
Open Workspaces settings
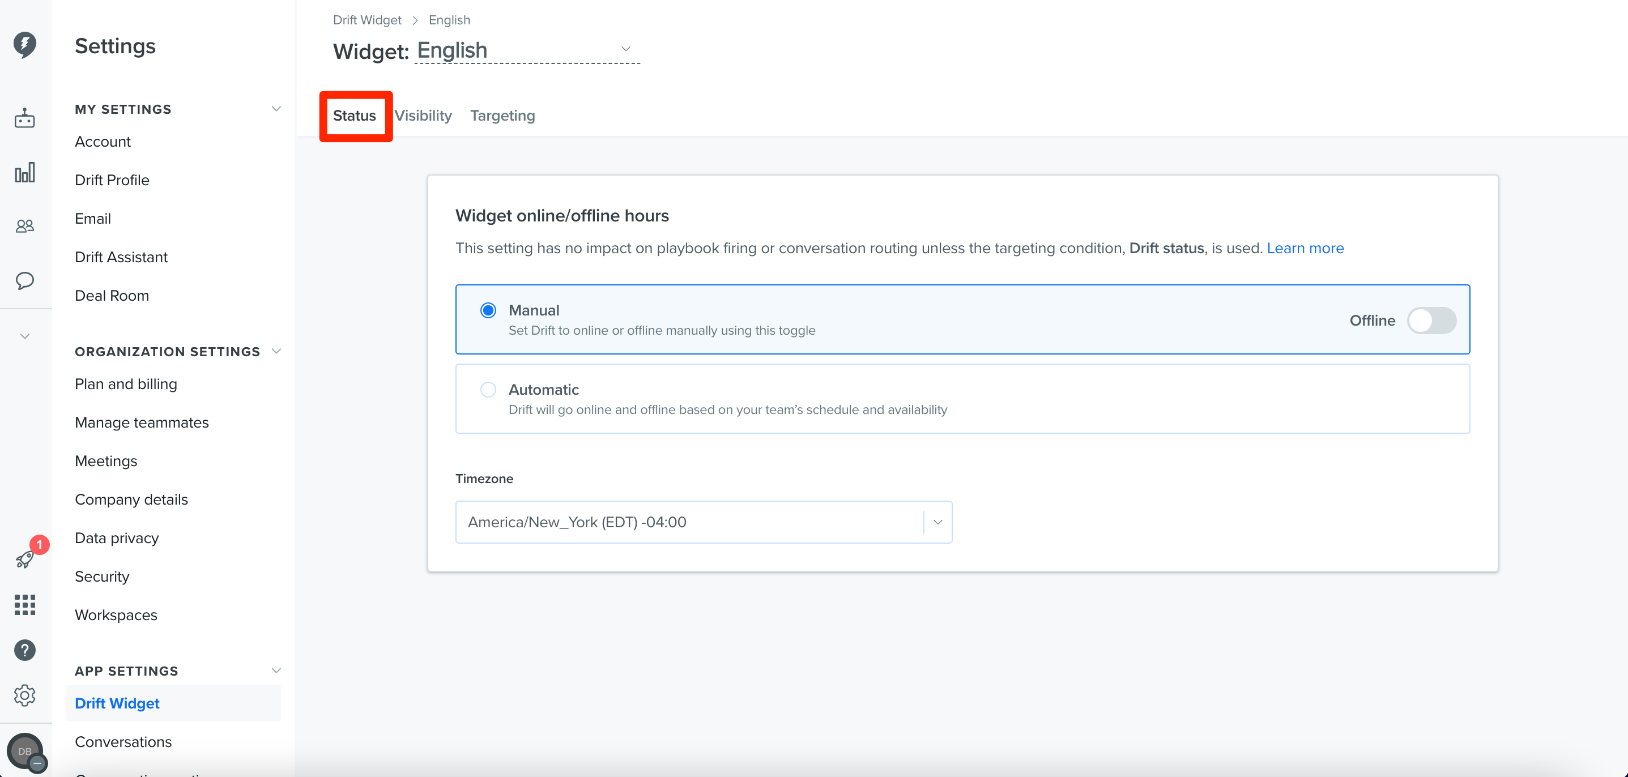[116, 615]
